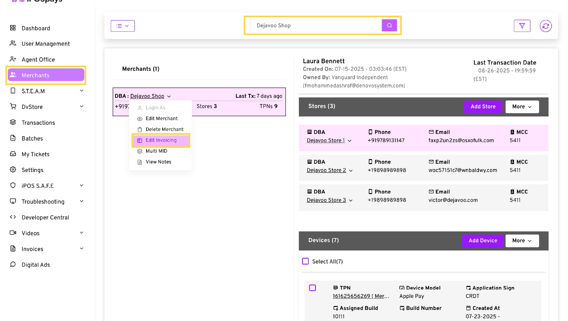
Task: Check the Select All(7) checkbox
Action: pos(305,261)
